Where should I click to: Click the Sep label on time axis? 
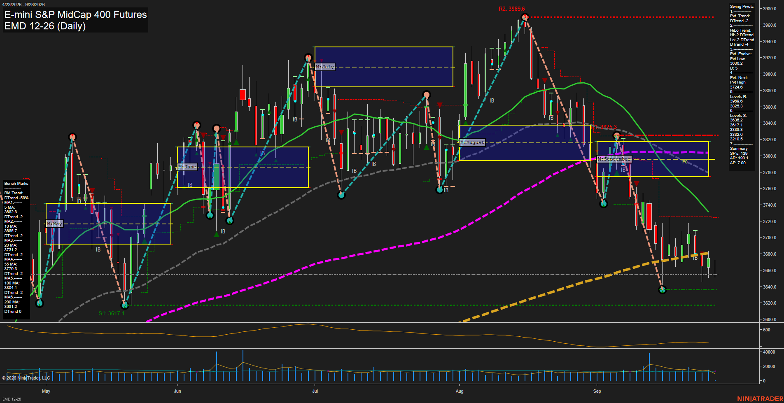(x=597, y=391)
